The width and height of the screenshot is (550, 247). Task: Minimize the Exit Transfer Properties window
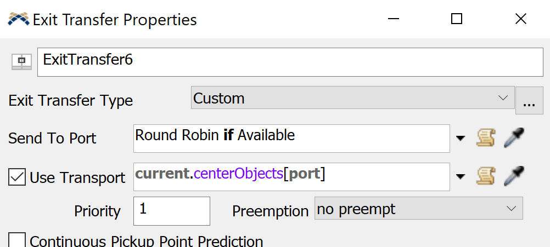click(x=392, y=19)
